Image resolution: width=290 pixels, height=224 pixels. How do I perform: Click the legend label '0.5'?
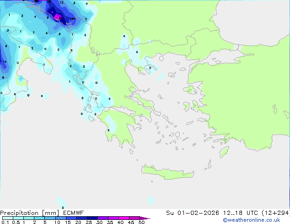click(16, 222)
